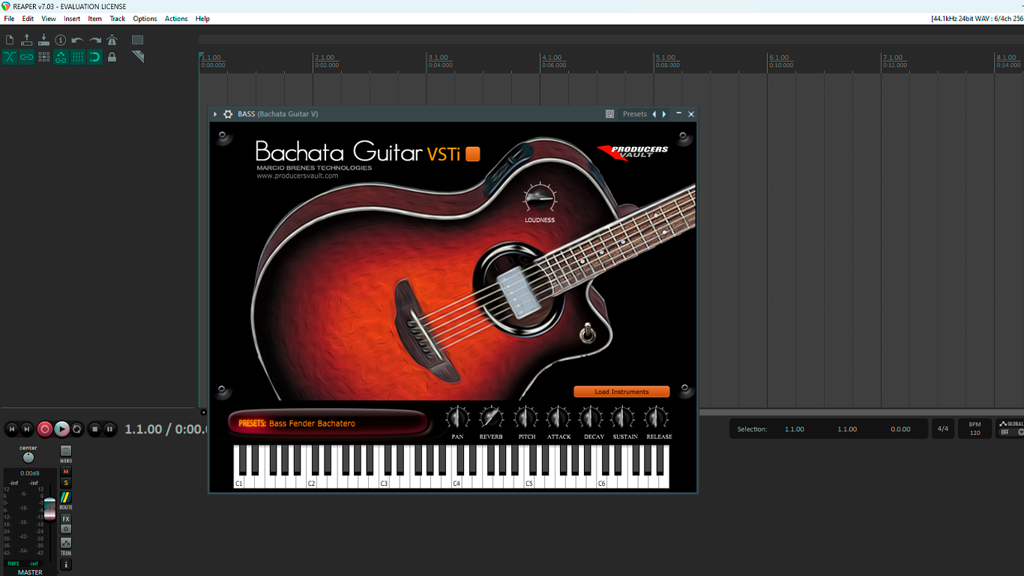Click the diagonal ruler toolbar icon
Screen dimensions: 1024x576
tap(138, 57)
